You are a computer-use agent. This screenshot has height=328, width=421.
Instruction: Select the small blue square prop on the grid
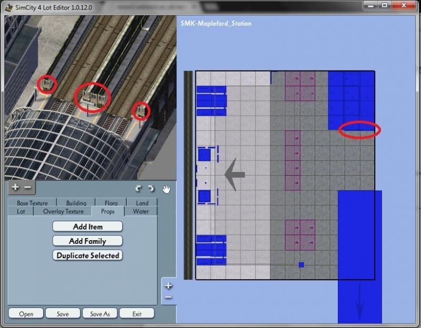(301, 265)
